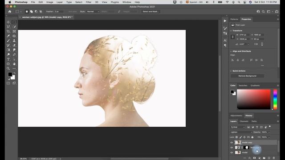Open the Style Normal dropdown
Image resolution: width=285 pixels, height=160 pixels.
pos(93,12)
